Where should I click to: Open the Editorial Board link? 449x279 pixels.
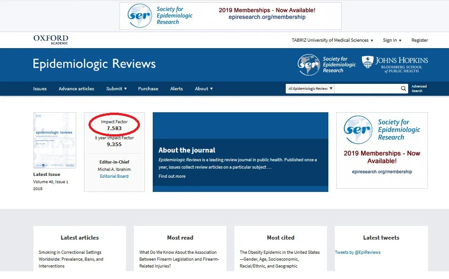pos(114,176)
